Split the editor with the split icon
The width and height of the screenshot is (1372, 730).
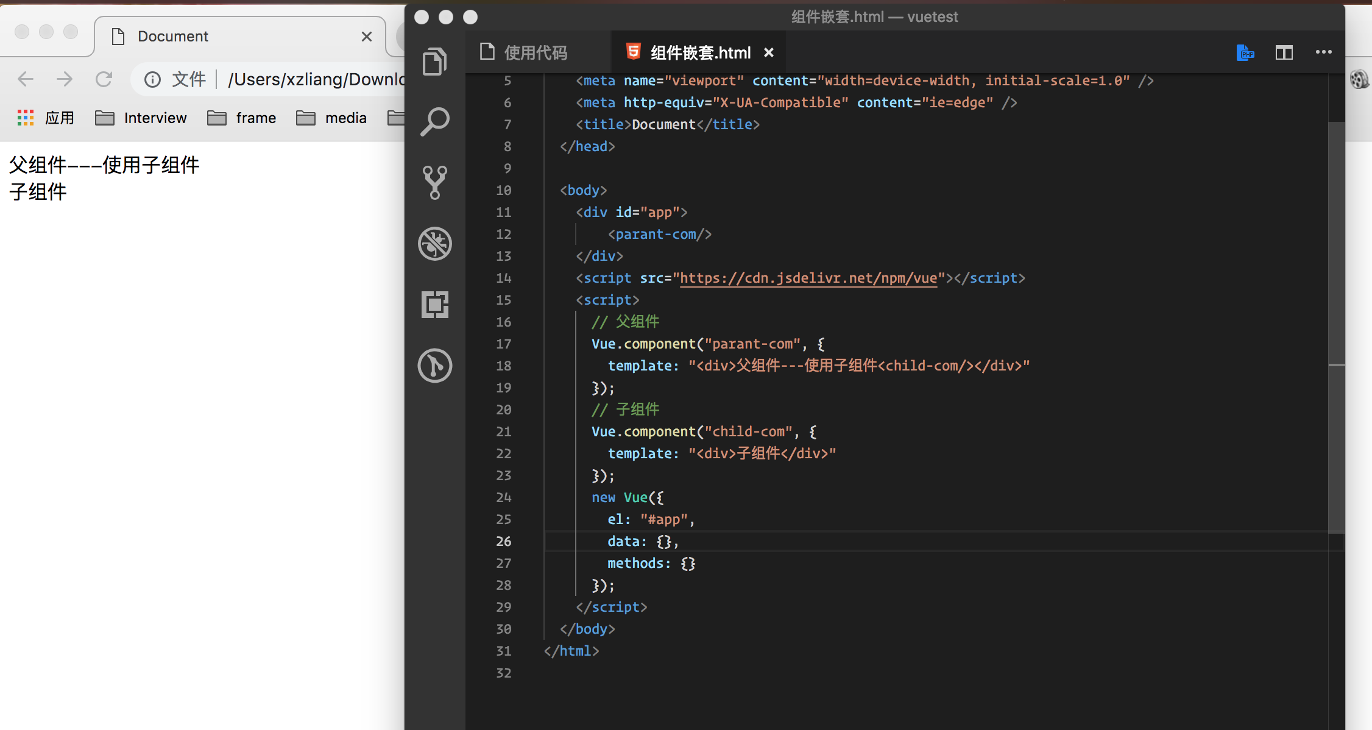1284,53
